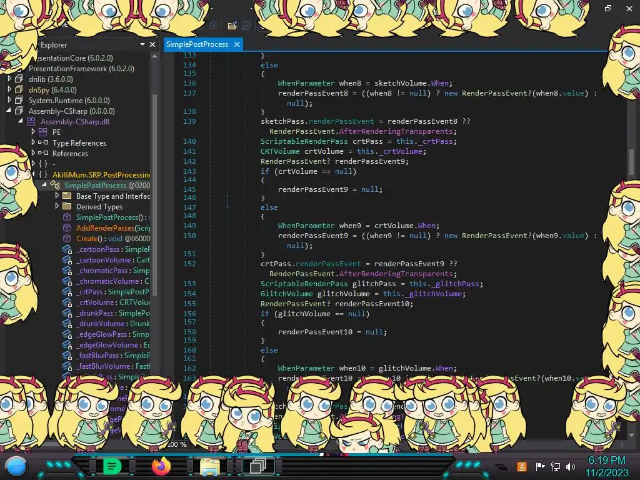Image resolution: width=640 pixels, height=480 pixels.
Task: Switch to the SimplePostProcess editor tab
Action: pyautogui.click(x=197, y=44)
